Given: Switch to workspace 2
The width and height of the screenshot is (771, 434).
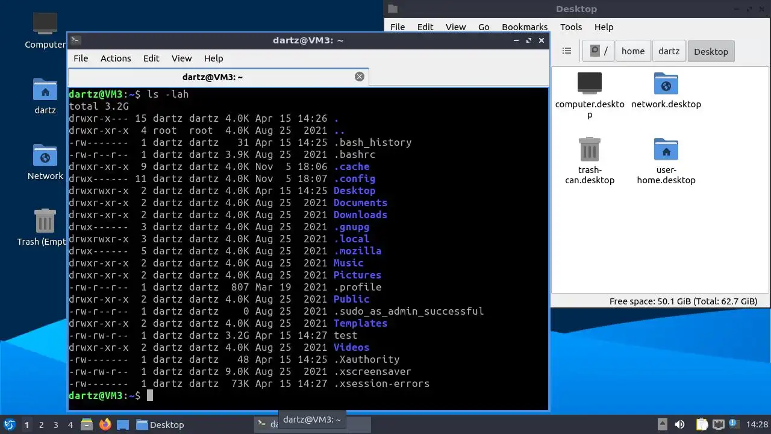Looking at the screenshot, I should click(41, 425).
